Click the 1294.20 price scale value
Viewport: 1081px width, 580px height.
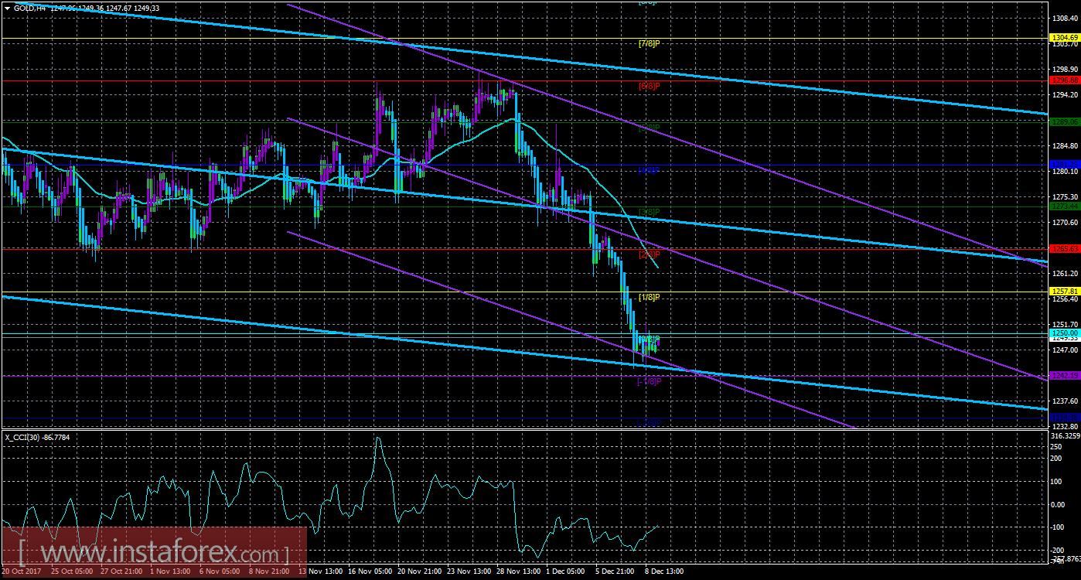[1065, 94]
